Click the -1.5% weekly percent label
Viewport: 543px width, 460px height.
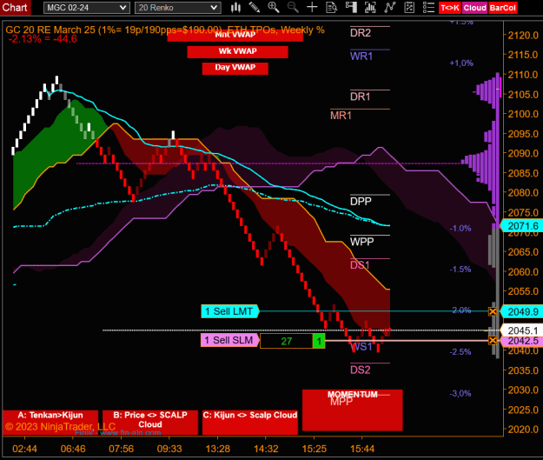click(460, 270)
